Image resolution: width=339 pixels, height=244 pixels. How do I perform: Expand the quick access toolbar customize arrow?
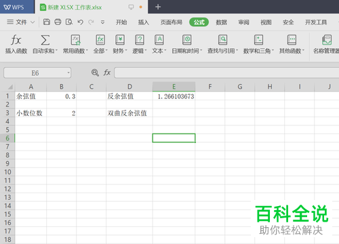pos(102,22)
